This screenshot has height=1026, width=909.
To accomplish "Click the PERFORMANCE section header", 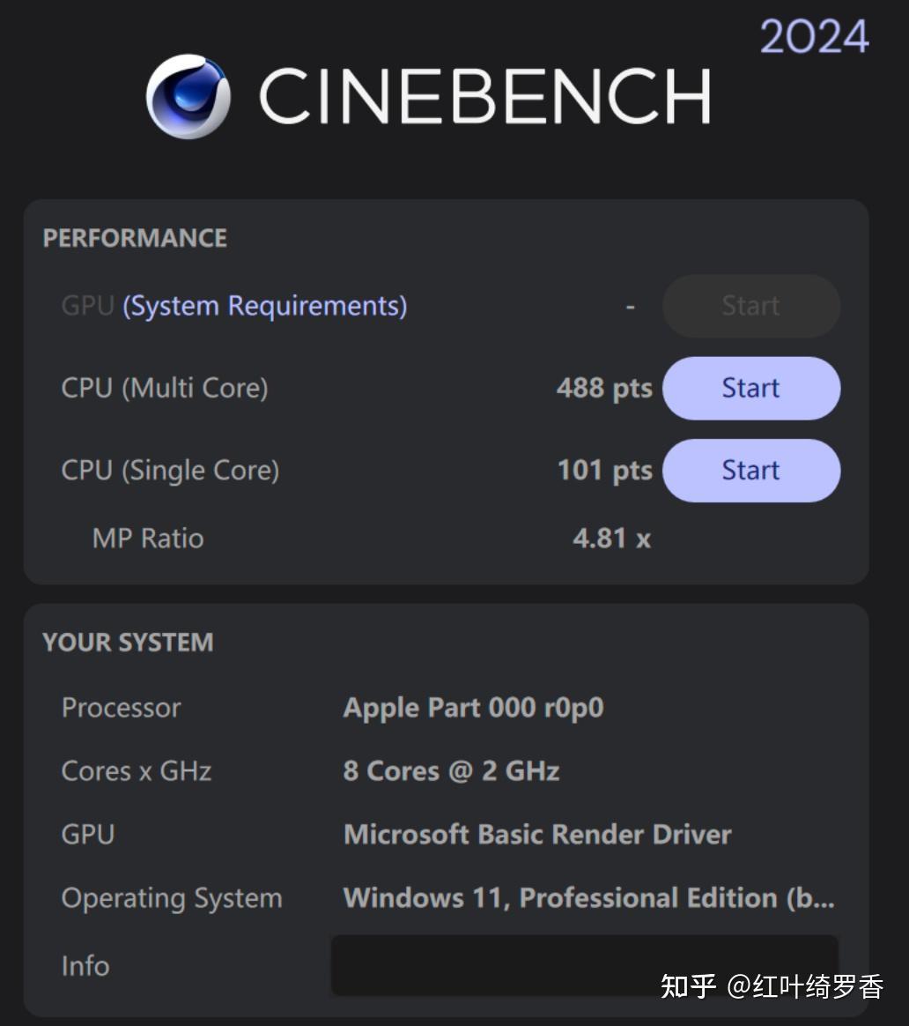I will point(133,238).
